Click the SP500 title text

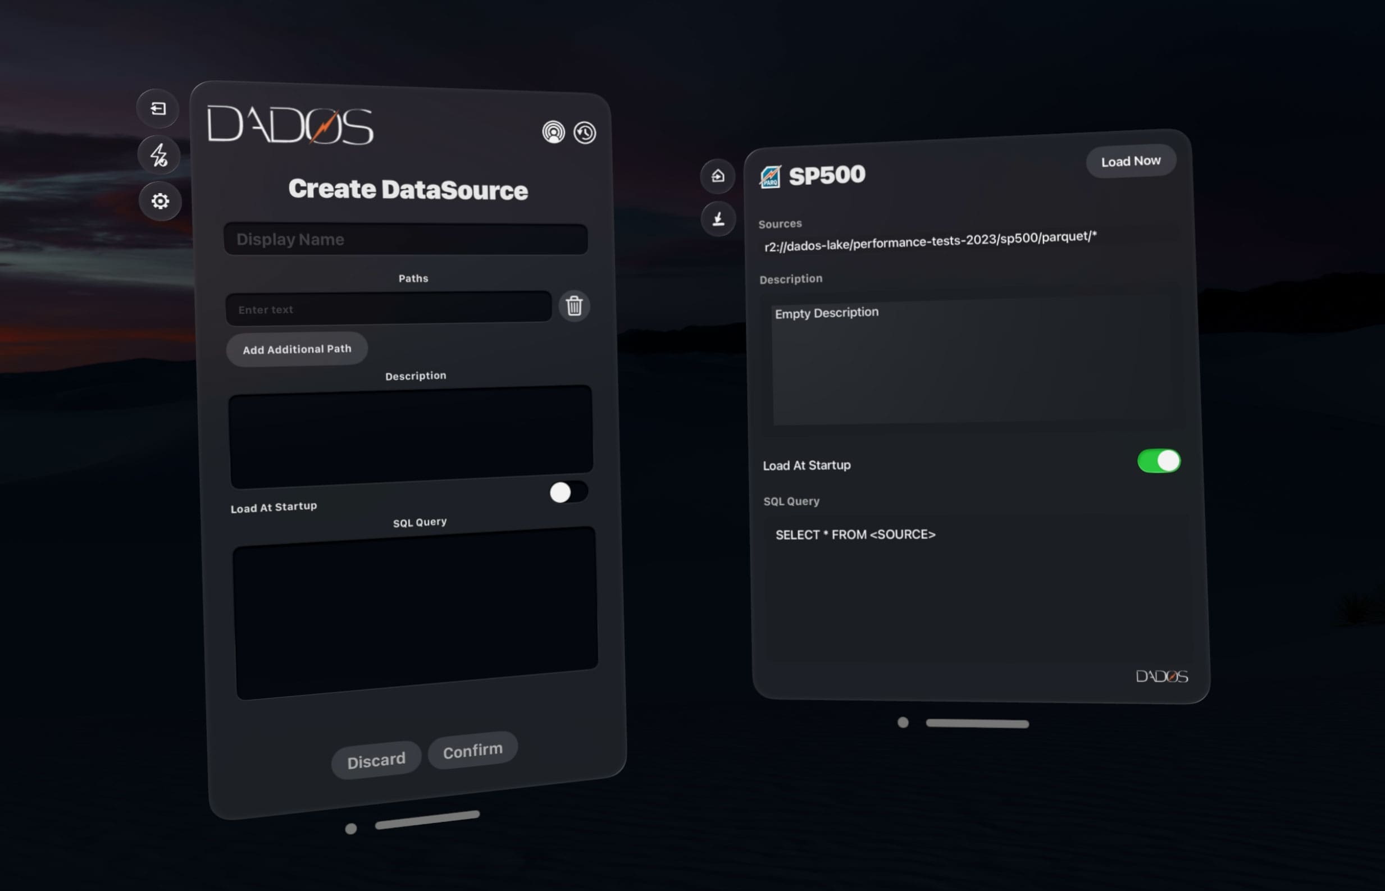[x=827, y=175]
